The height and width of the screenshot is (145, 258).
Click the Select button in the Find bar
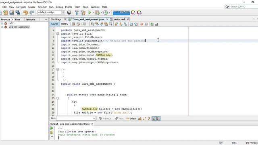pyautogui.click(x=131, y=118)
